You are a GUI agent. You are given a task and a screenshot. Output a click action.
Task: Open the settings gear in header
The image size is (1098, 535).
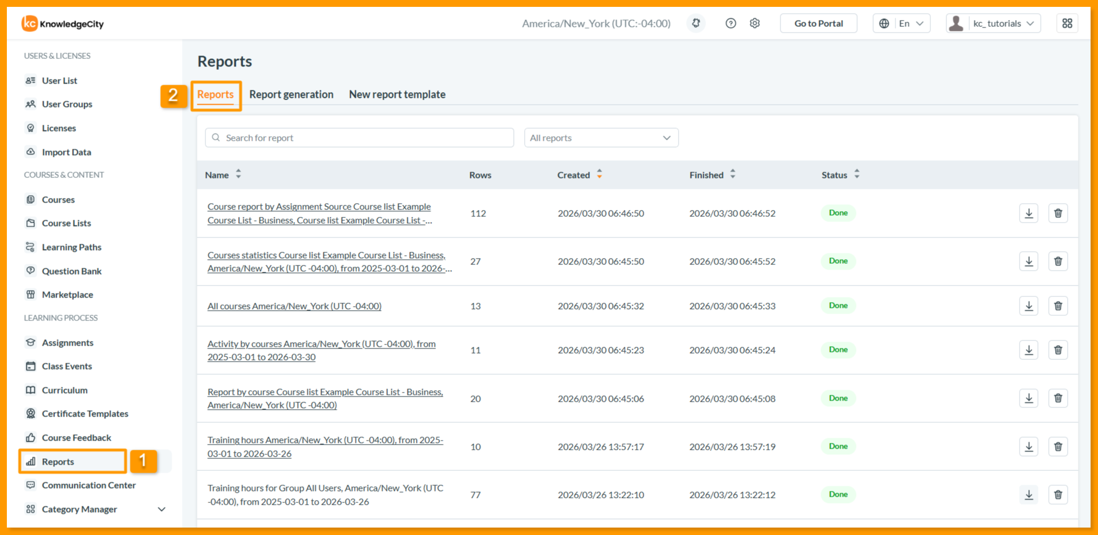[755, 23]
